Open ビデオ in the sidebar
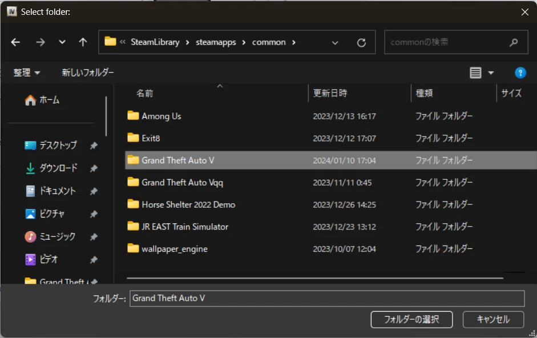The width and height of the screenshot is (537, 338). tap(41, 260)
